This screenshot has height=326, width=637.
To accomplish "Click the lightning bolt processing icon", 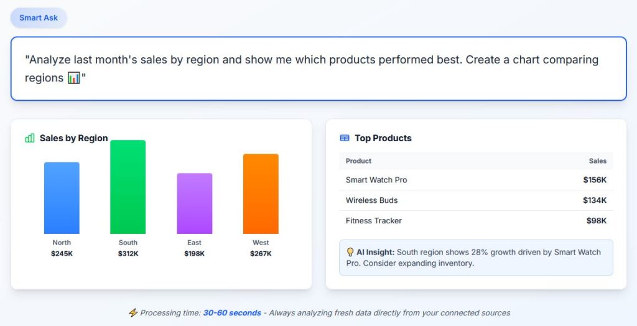I will pos(133,313).
